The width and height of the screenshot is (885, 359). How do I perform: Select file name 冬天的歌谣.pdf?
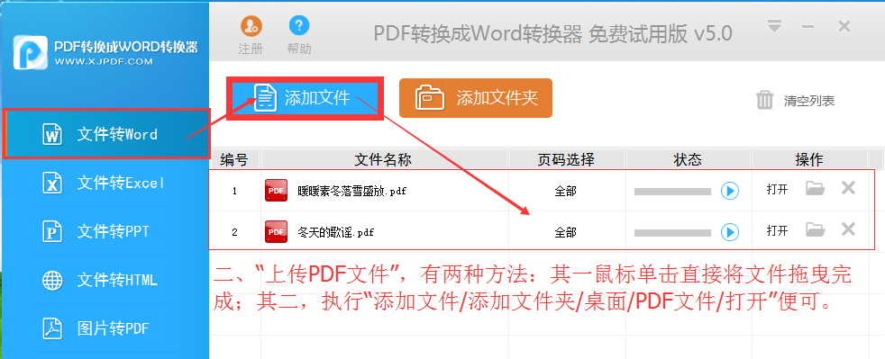[336, 231]
